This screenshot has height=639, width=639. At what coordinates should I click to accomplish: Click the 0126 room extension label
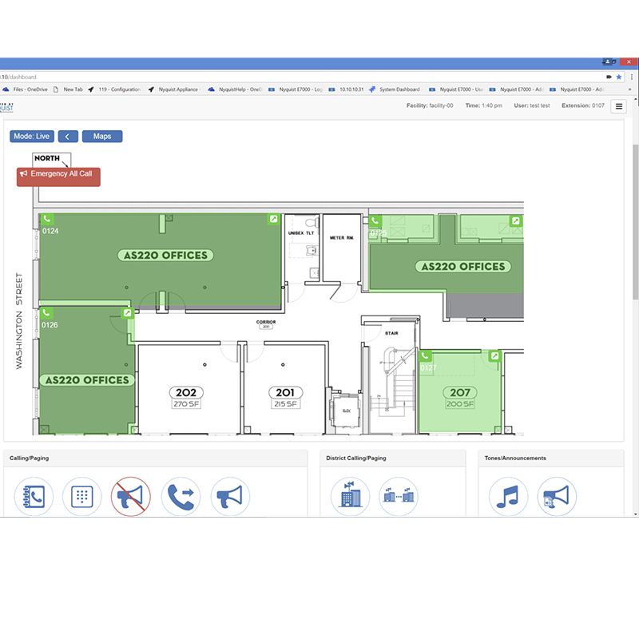pos(50,325)
